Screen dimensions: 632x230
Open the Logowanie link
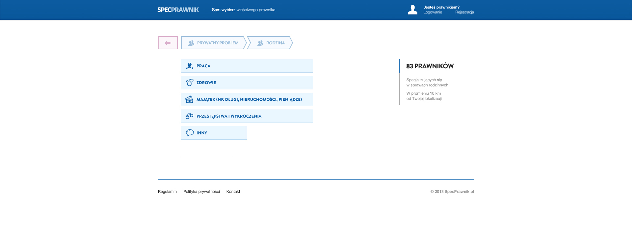coord(433,12)
